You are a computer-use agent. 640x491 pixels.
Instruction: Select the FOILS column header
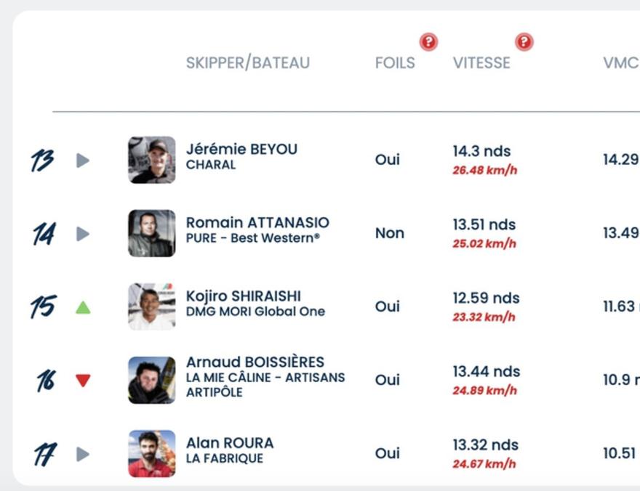click(395, 62)
